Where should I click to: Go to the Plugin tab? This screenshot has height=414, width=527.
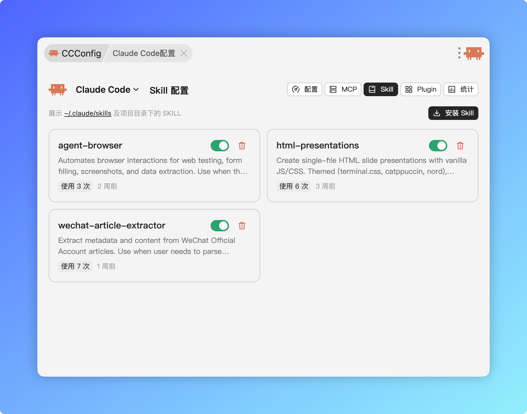tap(421, 89)
